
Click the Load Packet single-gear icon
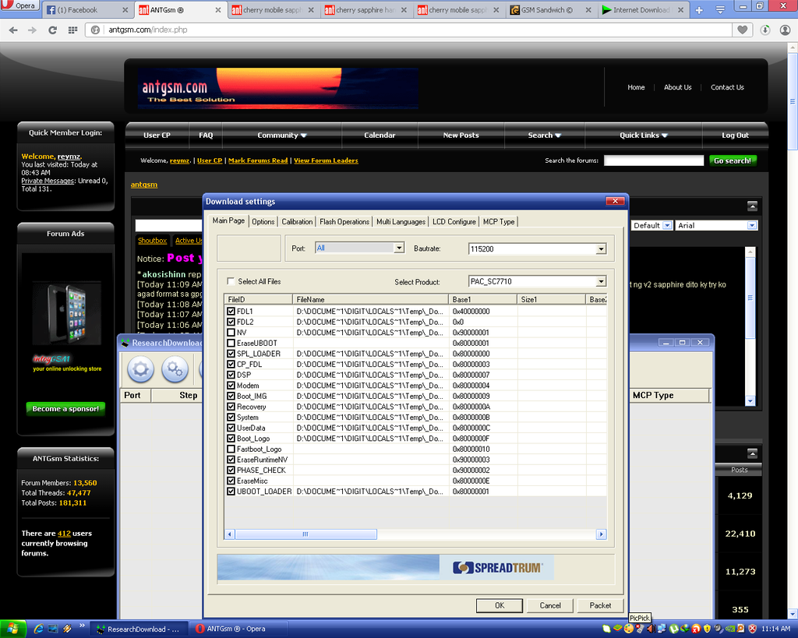pos(140,369)
